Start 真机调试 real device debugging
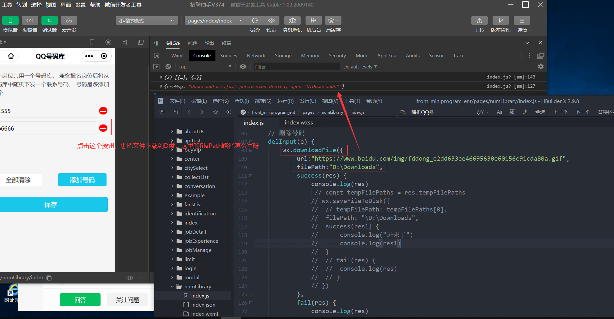This screenshot has height=319, width=614. (292, 20)
